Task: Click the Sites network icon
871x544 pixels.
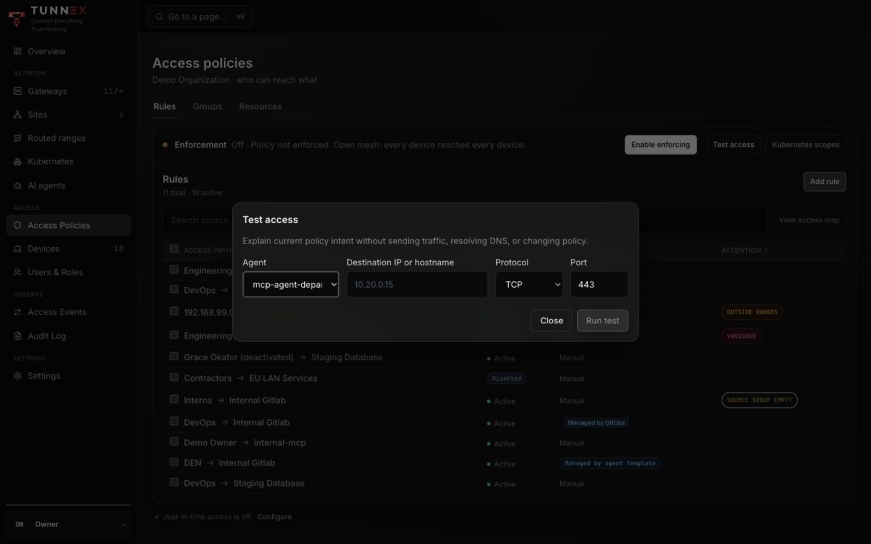Action: click(x=18, y=115)
